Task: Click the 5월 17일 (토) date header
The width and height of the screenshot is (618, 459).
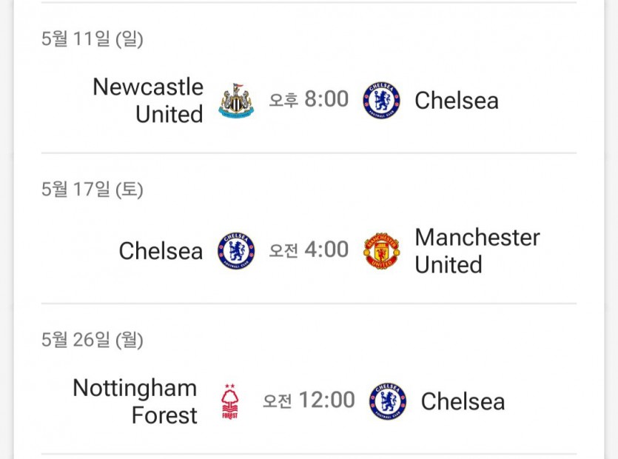Action: 93,190
